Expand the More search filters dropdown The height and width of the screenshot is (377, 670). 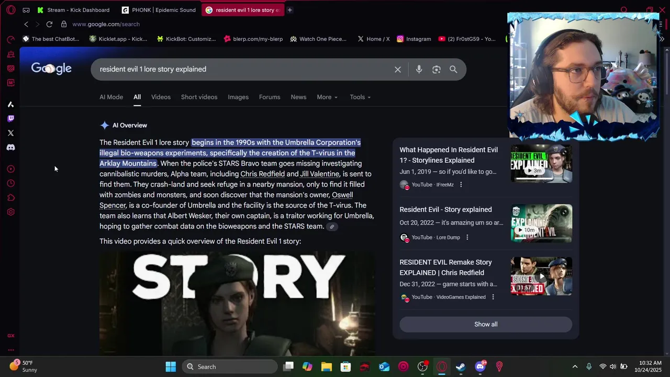click(x=327, y=97)
